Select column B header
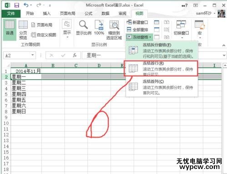 [x=53, y=66]
